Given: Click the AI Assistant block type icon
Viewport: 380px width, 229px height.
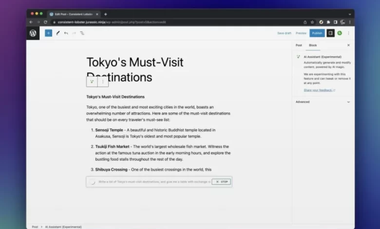Looking at the screenshot, I should (92, 82).
